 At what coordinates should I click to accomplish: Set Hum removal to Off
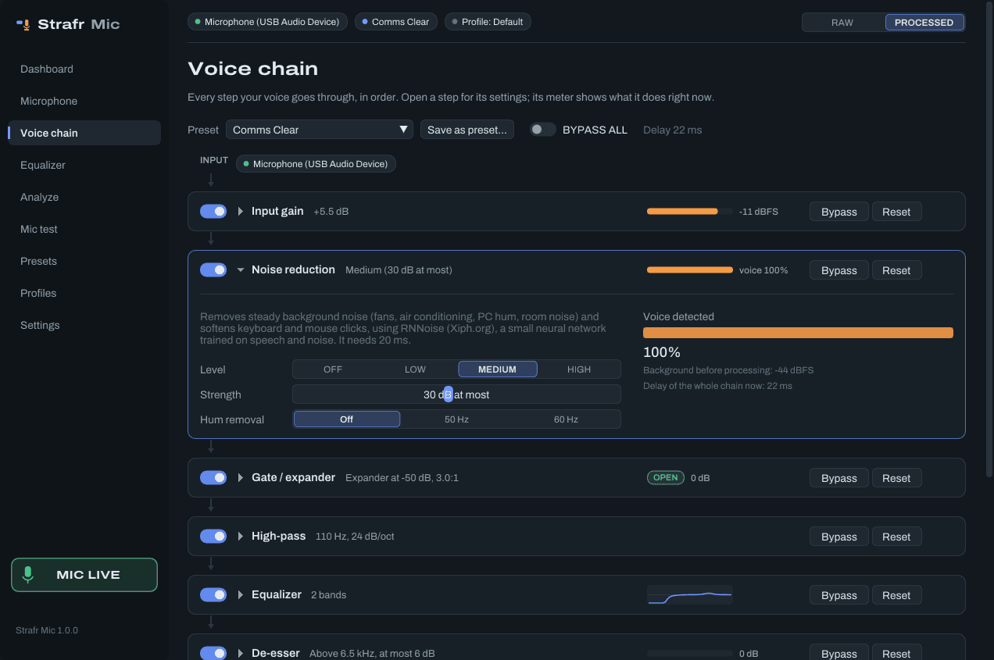pyautogui.click(x=347, y=419)
